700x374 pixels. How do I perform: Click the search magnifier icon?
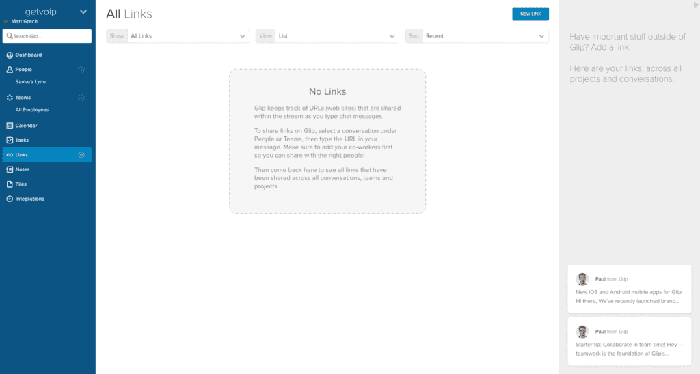[x=10, y=35]
